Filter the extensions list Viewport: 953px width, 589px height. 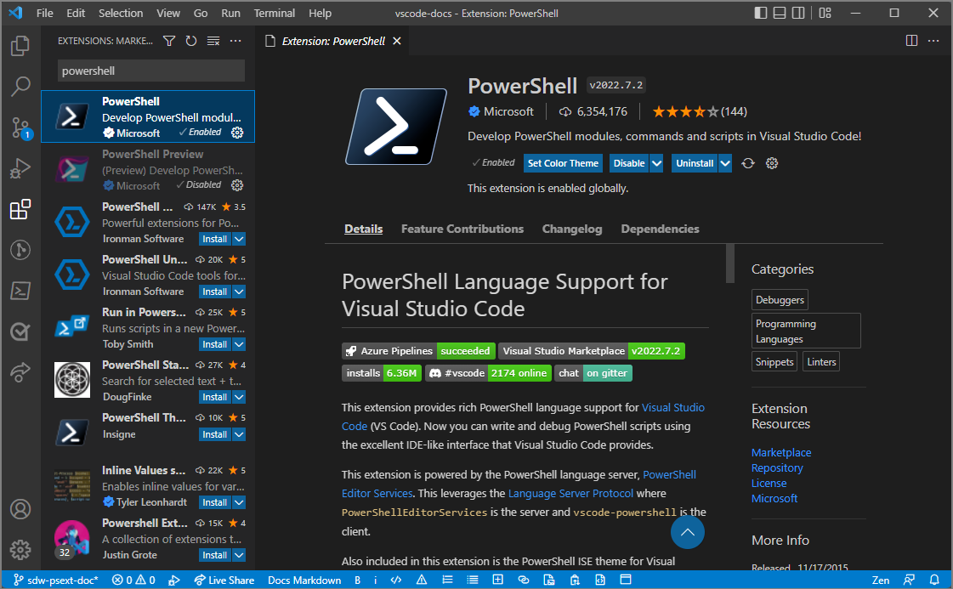click(169, 40)
